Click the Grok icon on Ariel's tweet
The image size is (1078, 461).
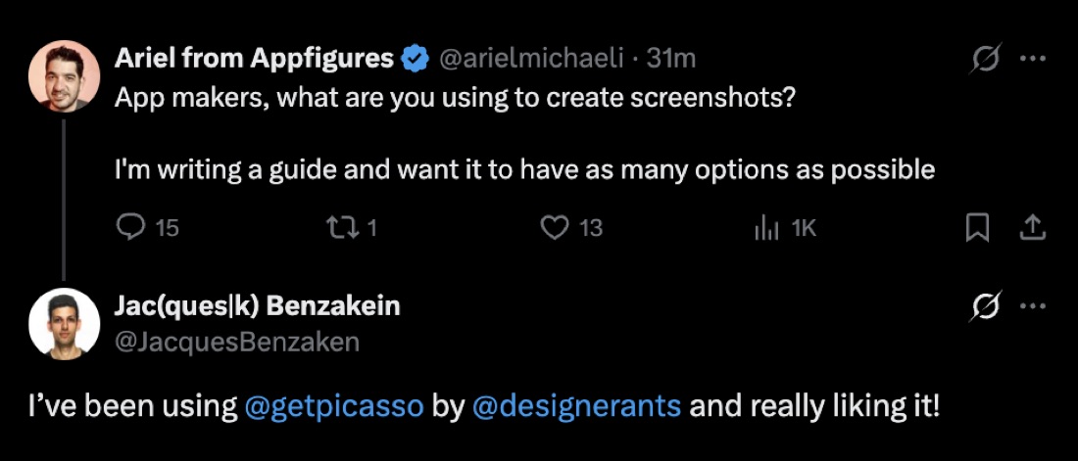click(987, 59)
